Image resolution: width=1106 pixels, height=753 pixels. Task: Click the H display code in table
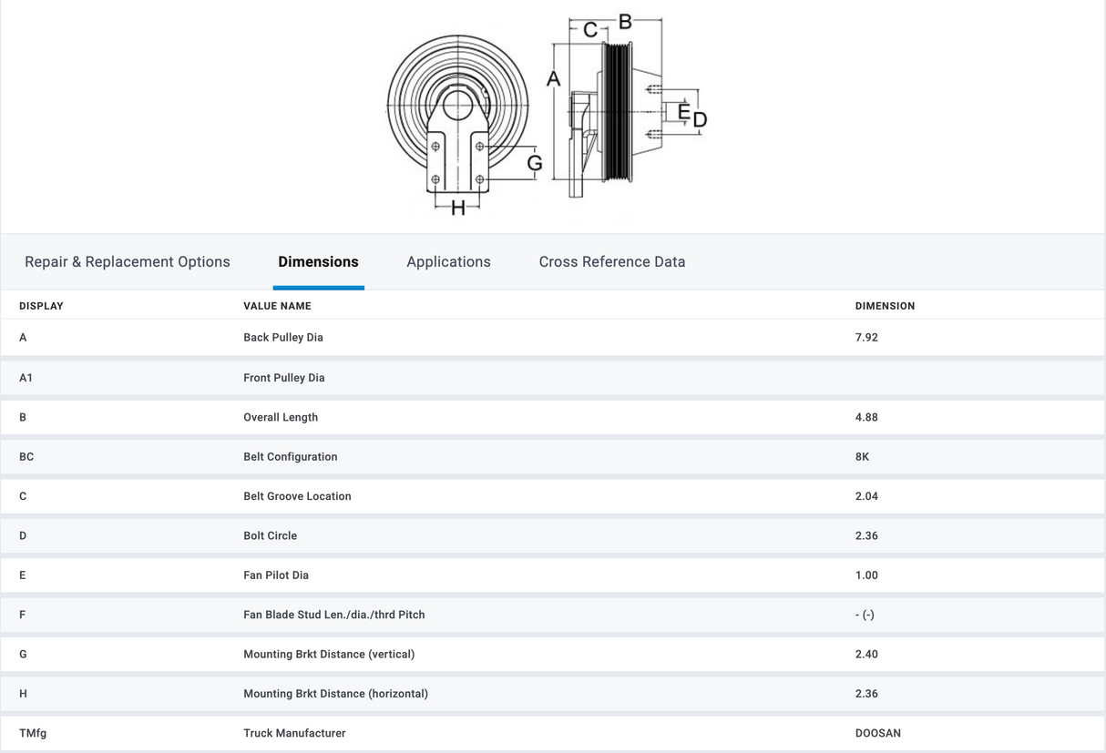click(x=23, y=694)
